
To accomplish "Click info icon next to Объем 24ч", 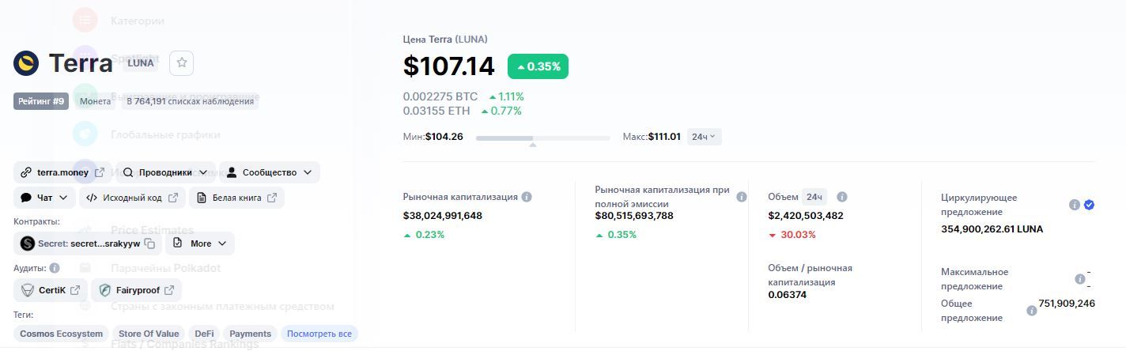I will 842,197.
